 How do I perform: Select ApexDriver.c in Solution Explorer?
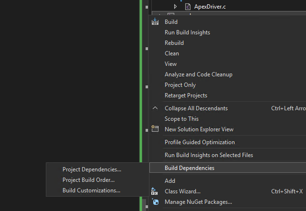pos(210,7)
